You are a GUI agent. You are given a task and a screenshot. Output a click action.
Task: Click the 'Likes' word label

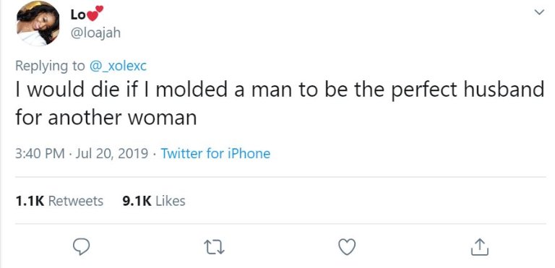(x=171, y=201)
